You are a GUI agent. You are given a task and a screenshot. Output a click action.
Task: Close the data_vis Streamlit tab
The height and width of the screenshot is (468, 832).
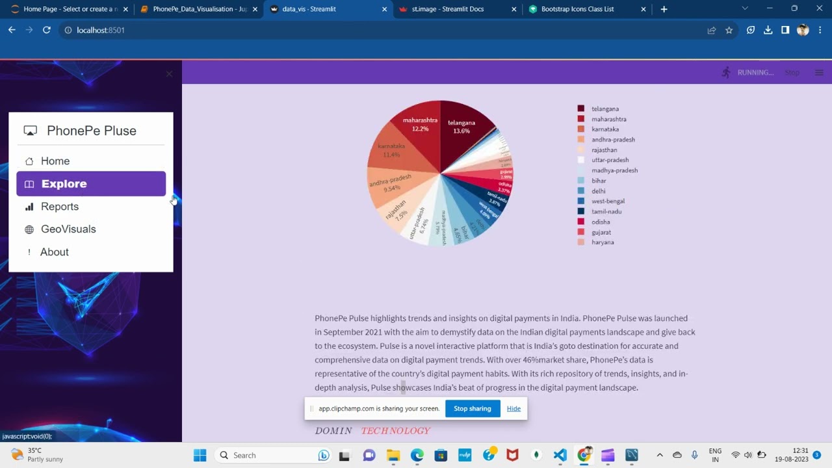click(x=384, y=9)
